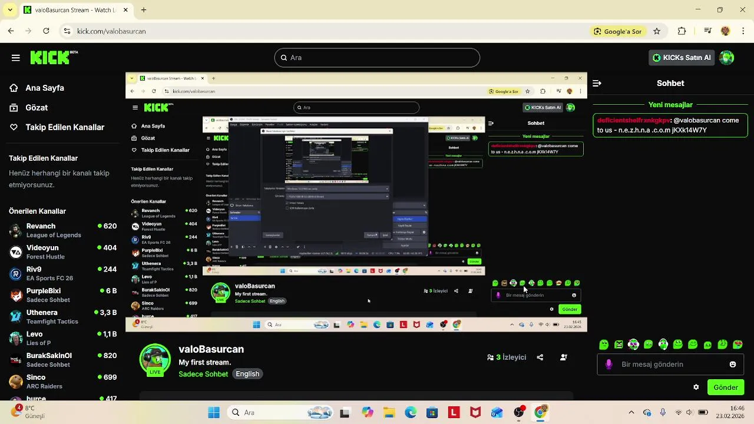The height and width of the screenshot is (424, 754).
Task: Open Riv9 recommended channel
Action: [62, 273]
